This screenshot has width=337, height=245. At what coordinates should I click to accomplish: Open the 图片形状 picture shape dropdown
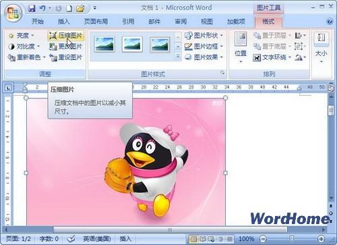pos(204,35)
